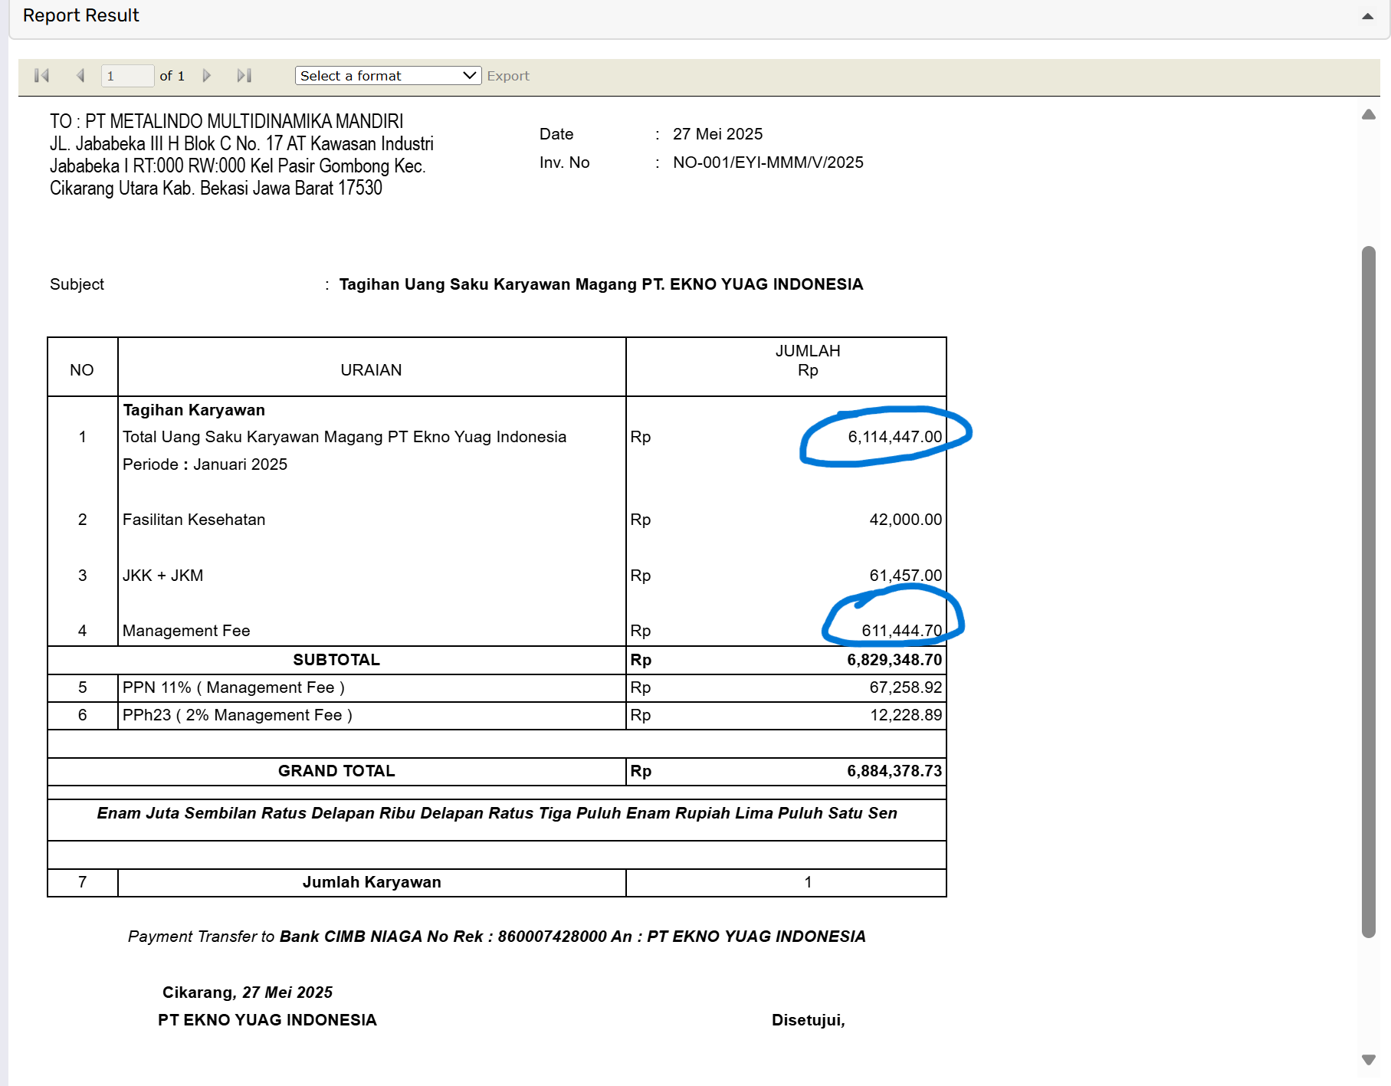Click the amount 611,444.70

click(901, 631)
